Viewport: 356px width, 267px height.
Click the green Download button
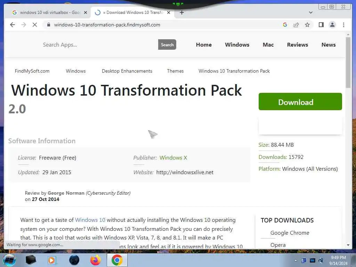pyautogui.click(x=300, y=102)
